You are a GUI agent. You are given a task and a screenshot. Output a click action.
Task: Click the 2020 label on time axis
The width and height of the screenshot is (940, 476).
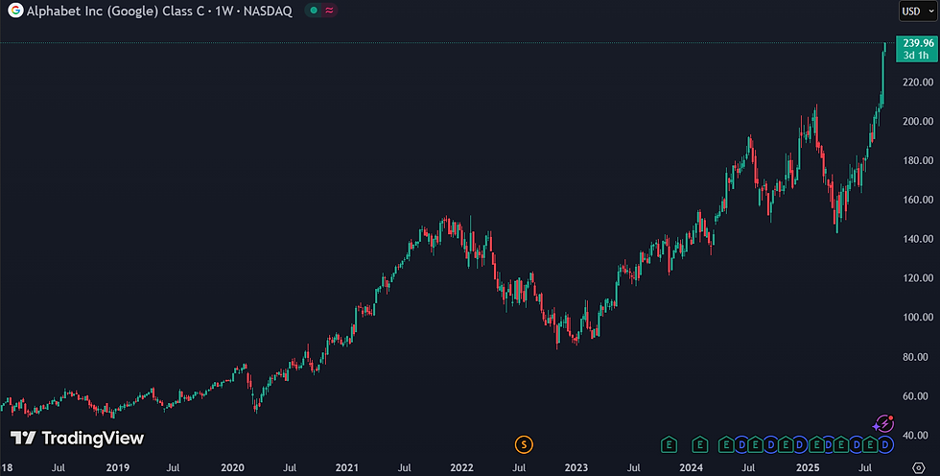pyautogui.click(x=232, y=467)
